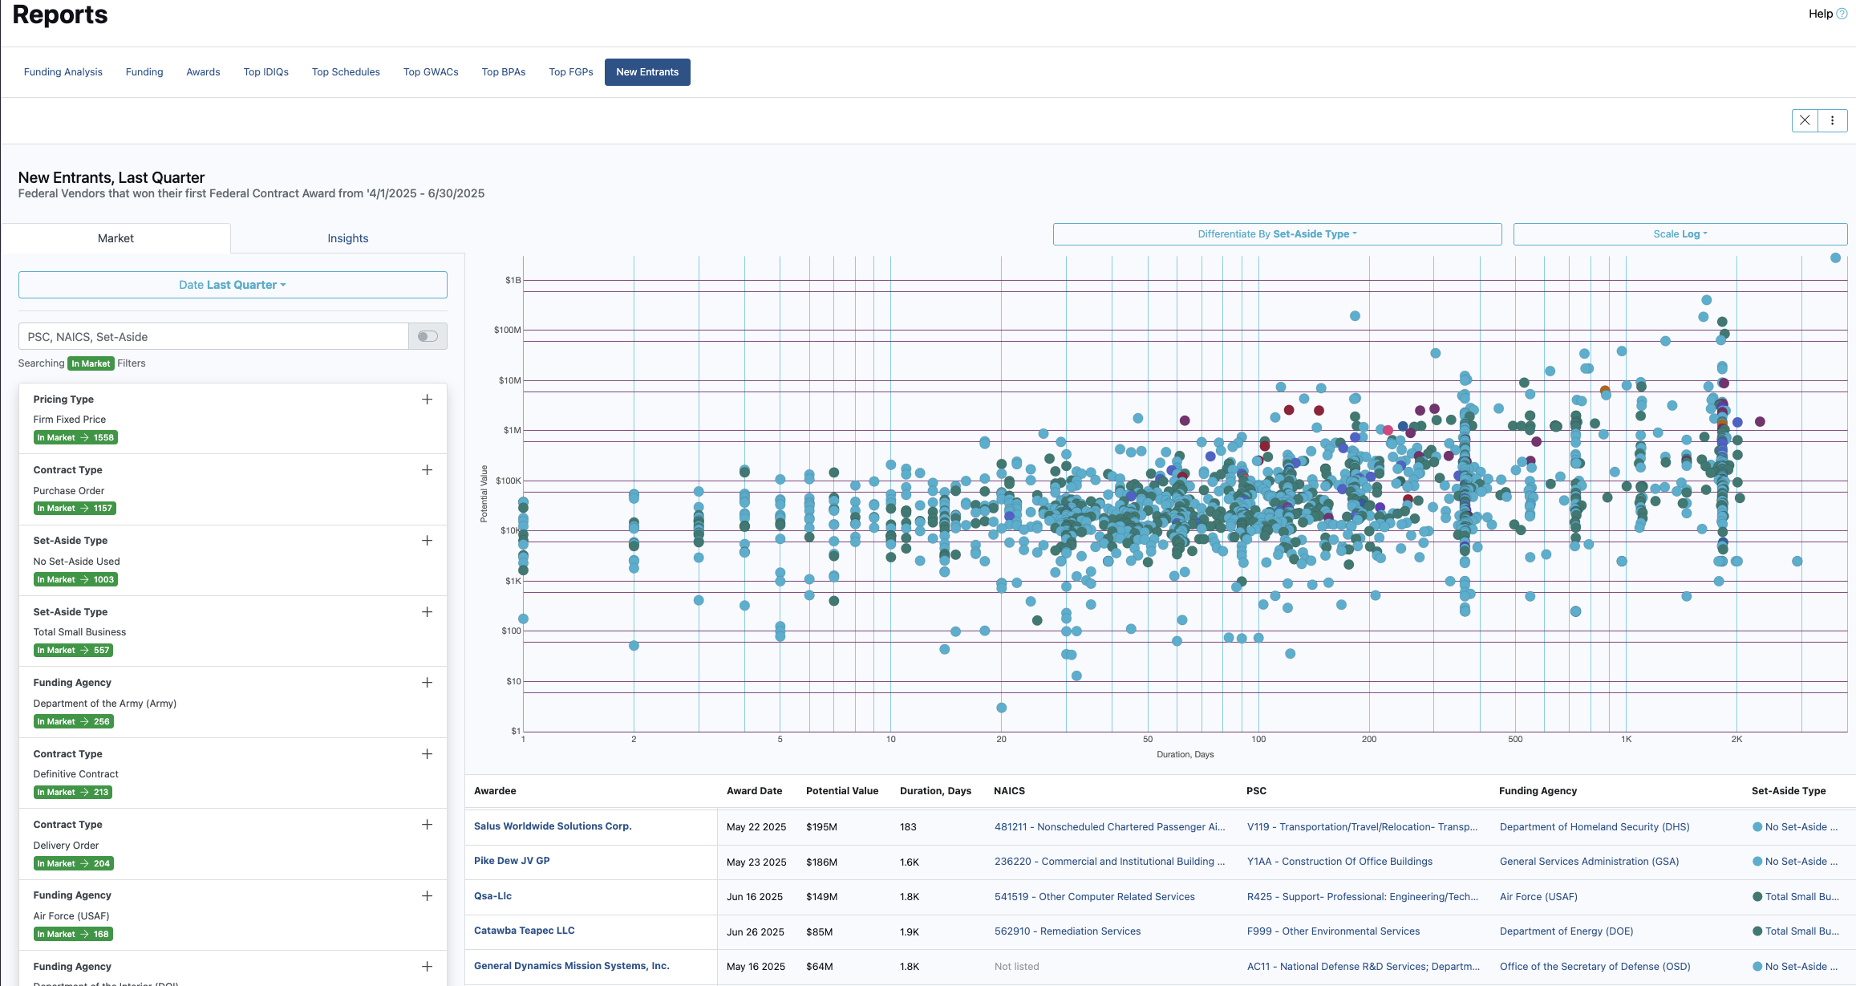Open the three-dot options menu
1856x986 pixels.
[x=1832, y=120]
